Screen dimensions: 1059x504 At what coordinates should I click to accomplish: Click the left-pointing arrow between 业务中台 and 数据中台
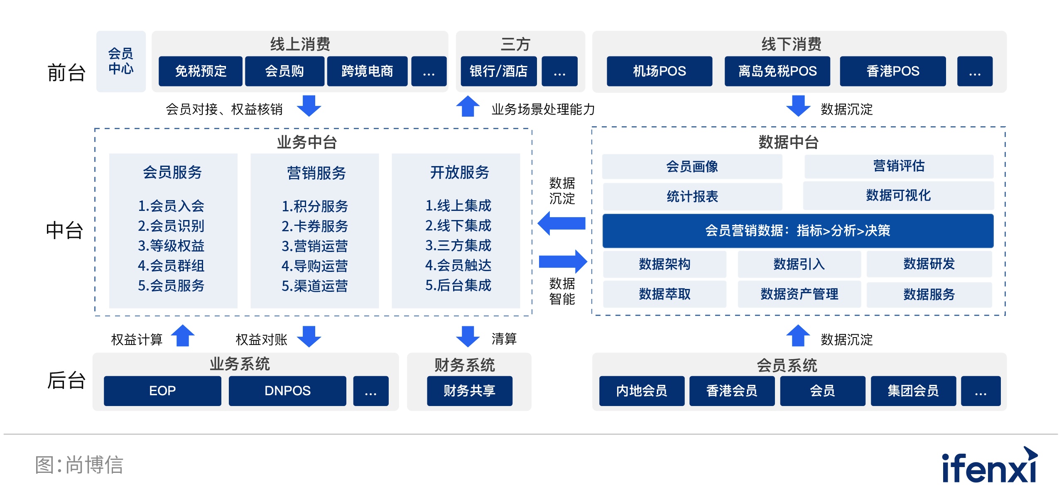[x=561, y=223]
